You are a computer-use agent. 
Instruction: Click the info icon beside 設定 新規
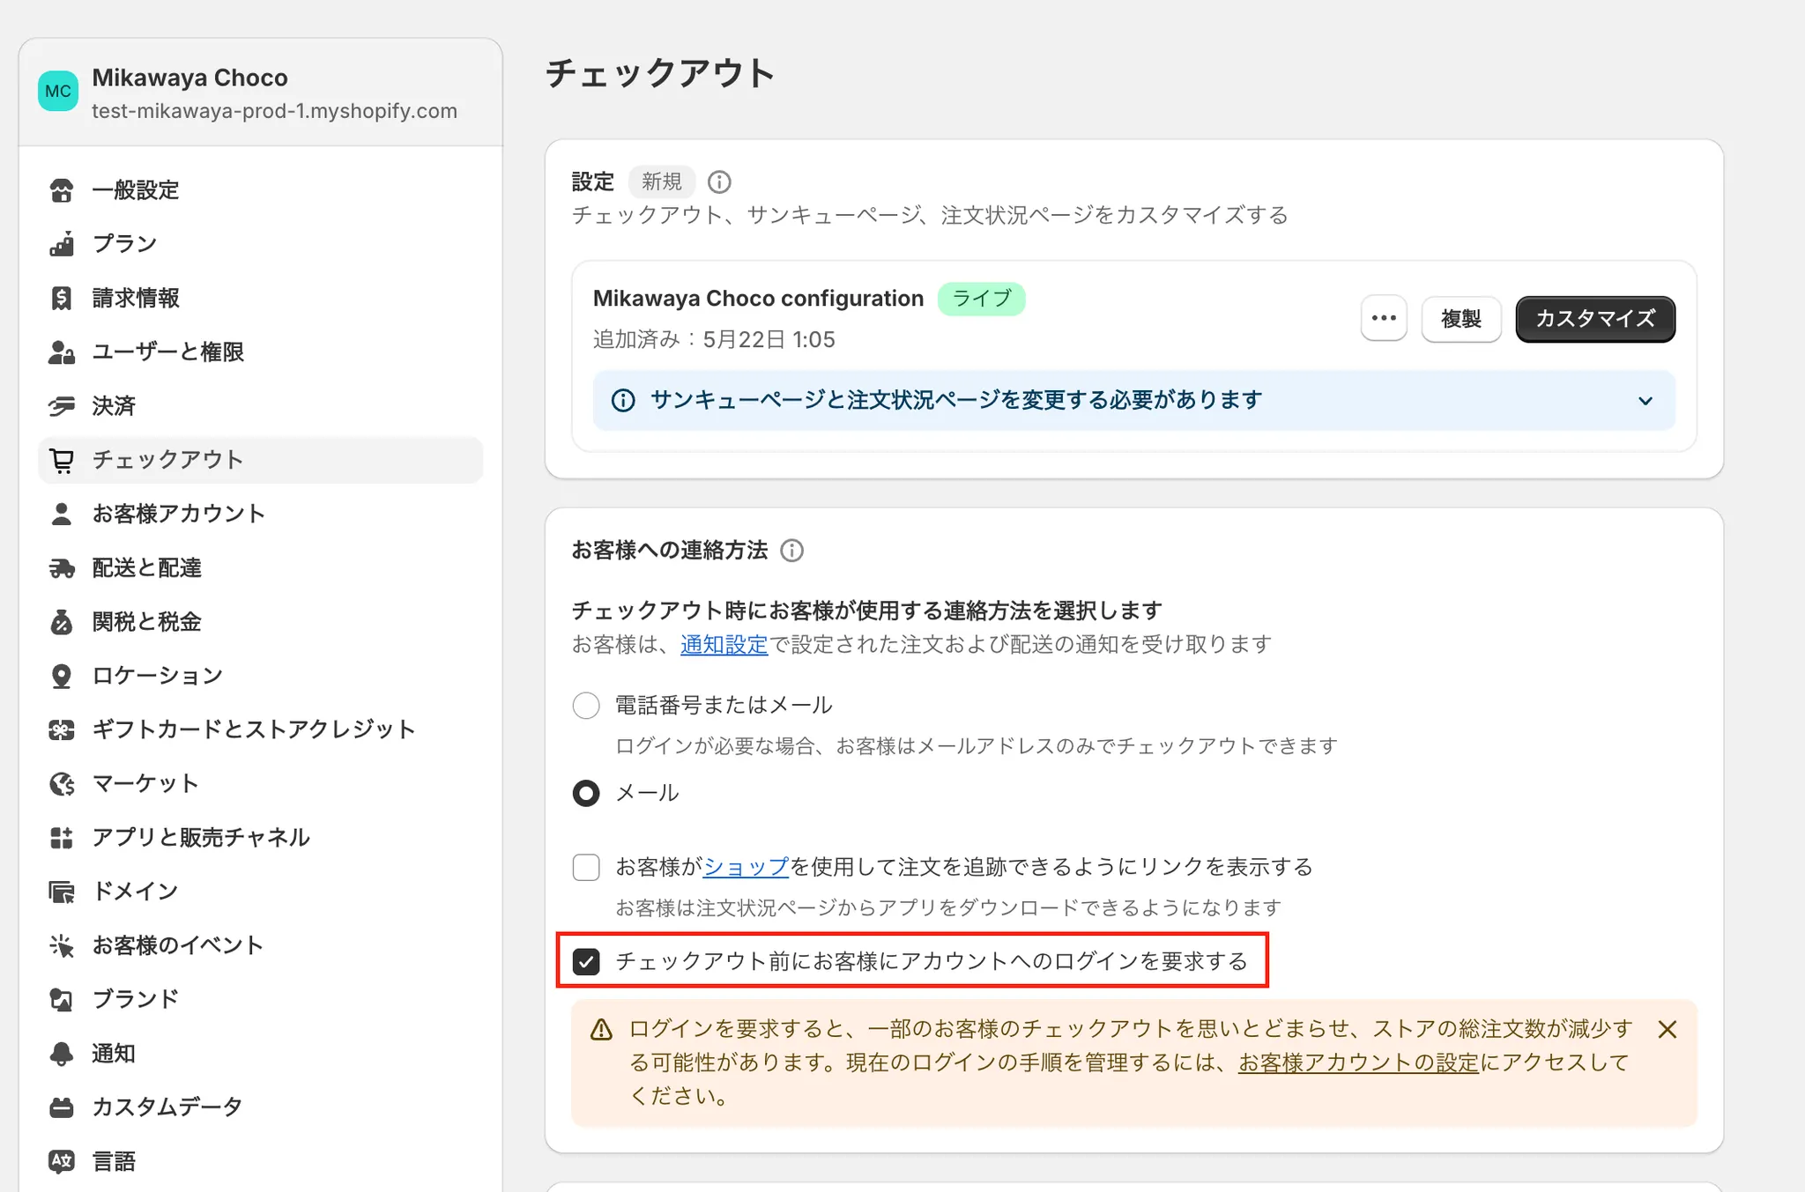pyautogui.click(x=719, y=181)
